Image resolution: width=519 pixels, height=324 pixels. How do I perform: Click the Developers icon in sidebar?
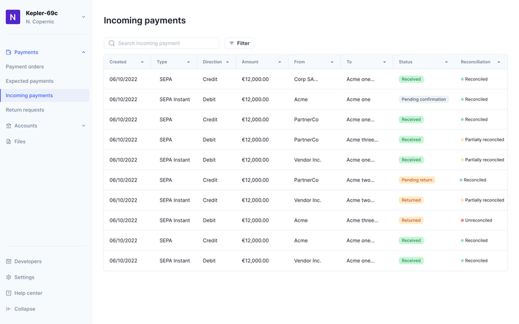[x=8, y=262]
